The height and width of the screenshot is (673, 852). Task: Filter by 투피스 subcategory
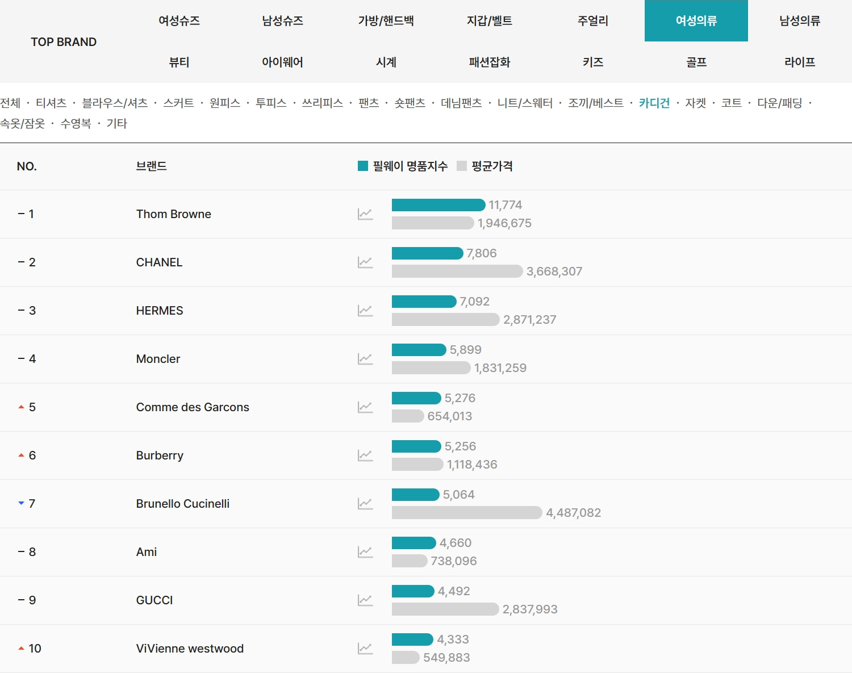tap(271, 103)
